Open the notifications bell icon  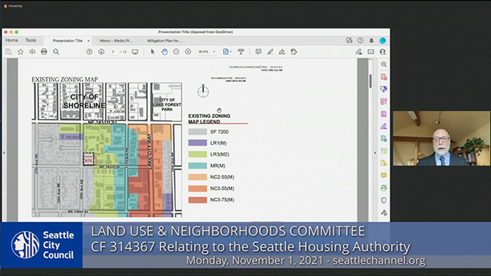[x=371, y=41]
